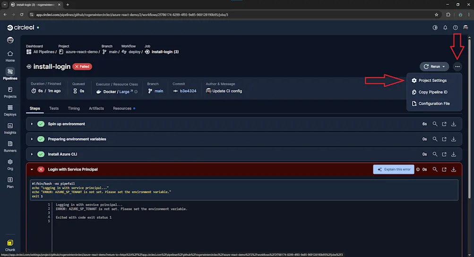
Task: Click the system status icon in header
Action: [x=435, y=27]
